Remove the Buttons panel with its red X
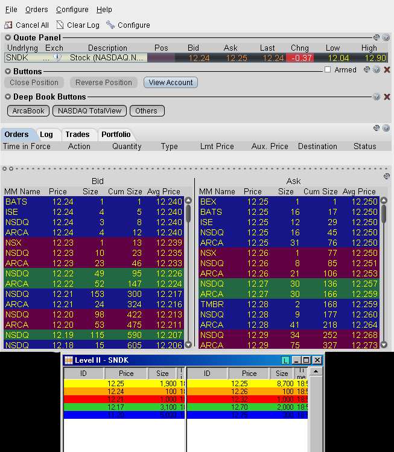394x452 pixels. (387, 69)
